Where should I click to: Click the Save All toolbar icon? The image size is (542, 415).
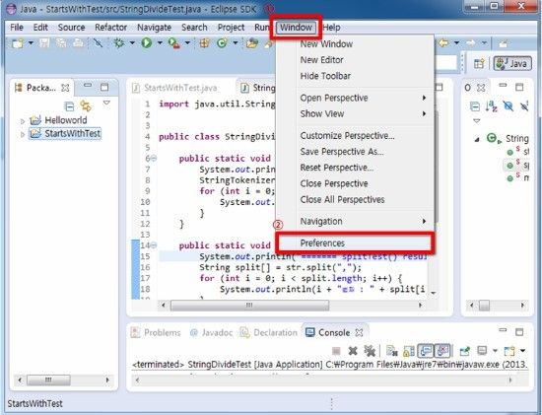61,43
